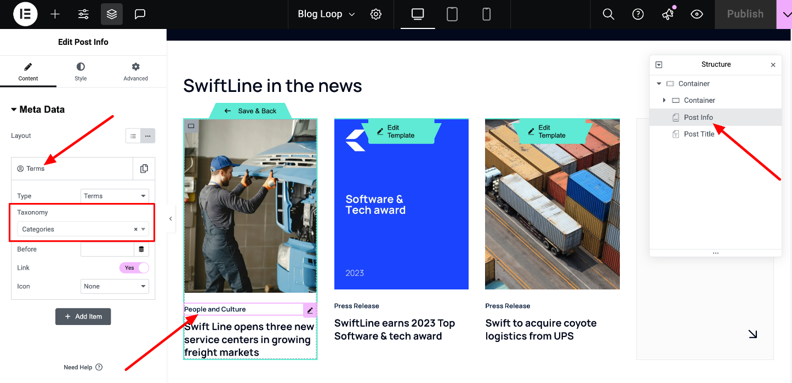The width and height of the screenshot is (792, 383).
Task: Toggle the Structure layers icon
Action: pos(112,14)
